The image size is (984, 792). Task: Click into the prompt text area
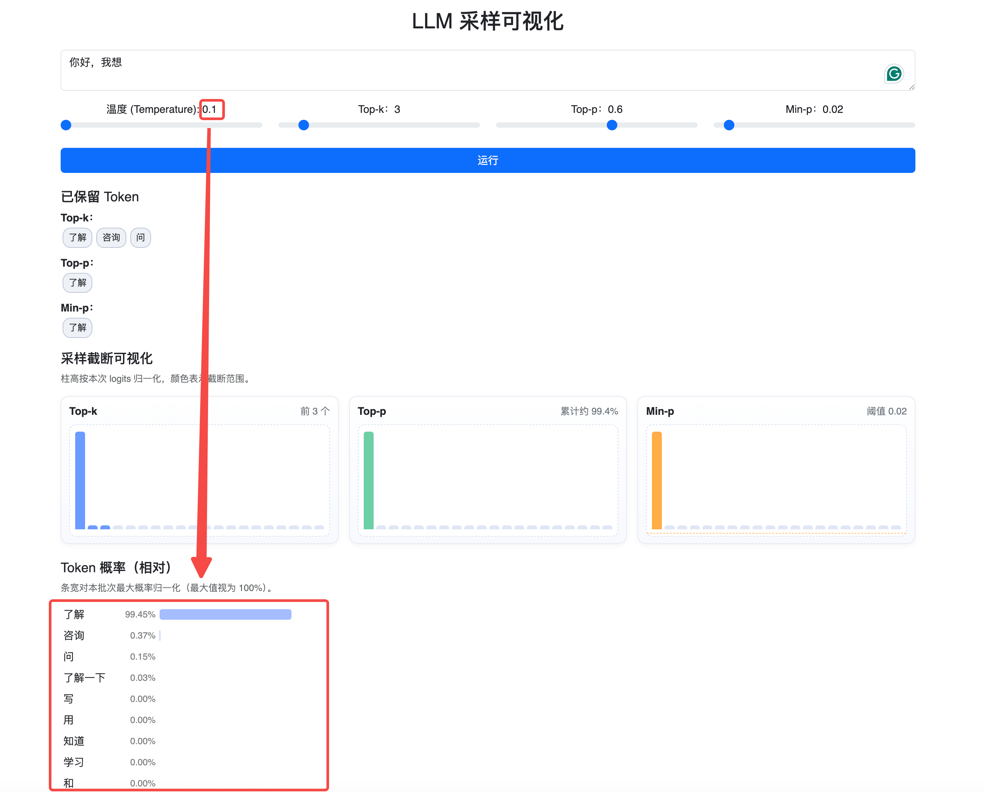456,70
